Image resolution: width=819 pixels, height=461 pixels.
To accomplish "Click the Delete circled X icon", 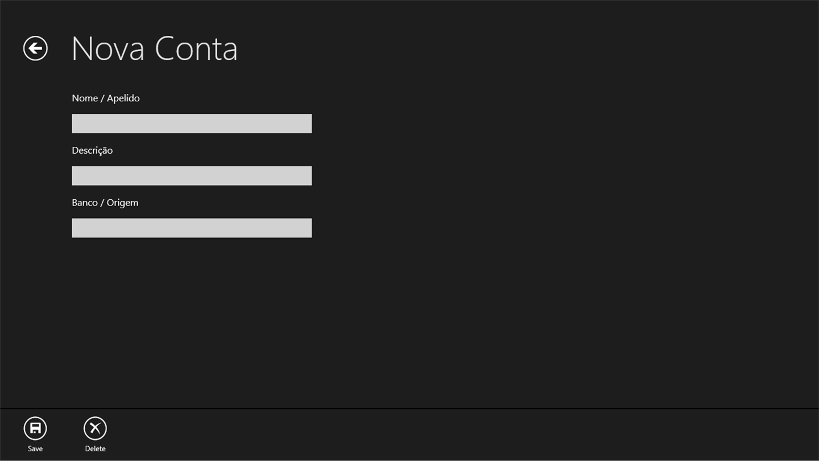I will click(95, 429).
